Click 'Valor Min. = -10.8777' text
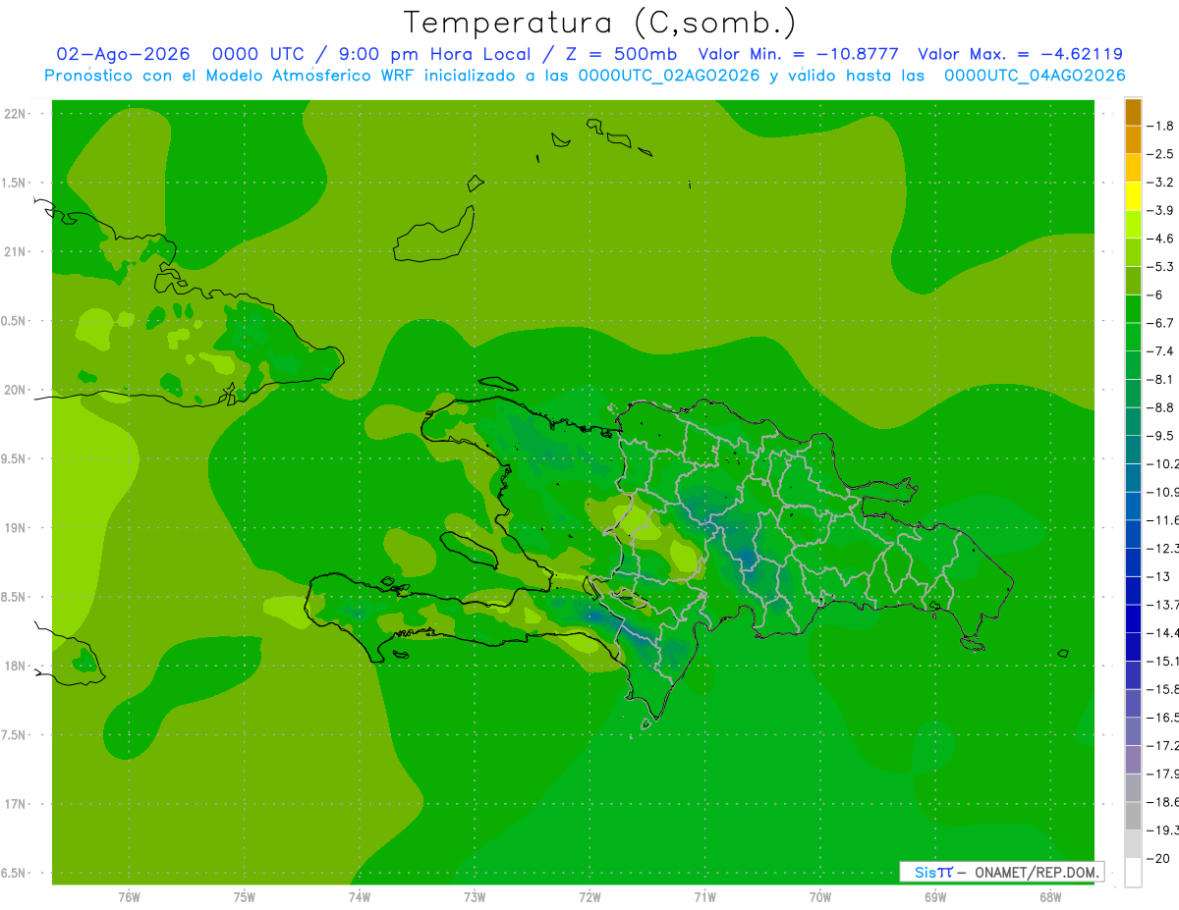 point(798,55)
